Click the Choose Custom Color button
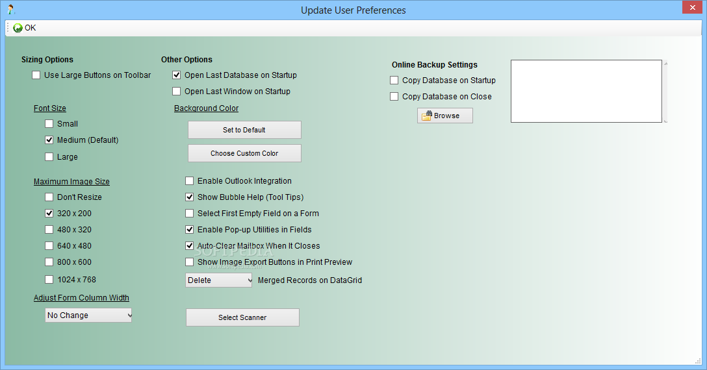Image resolution: width=707 pixels, height=370 pixels. click(244, 153)
